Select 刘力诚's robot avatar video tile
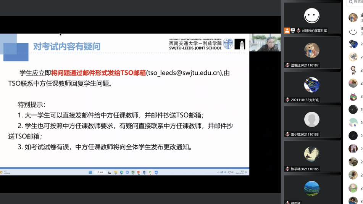The height and width of the screenshot is (204, 363). pos(312,85)
